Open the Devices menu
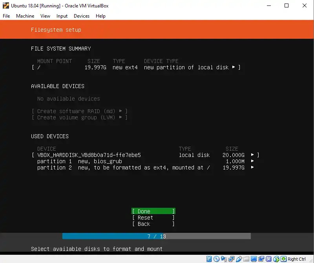The image size is (314, 263). [82, 16]
